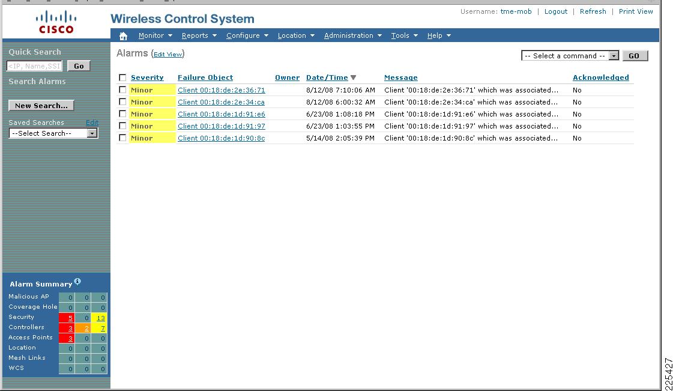Sort alarms by Date/Time column

tap(327, 77)
